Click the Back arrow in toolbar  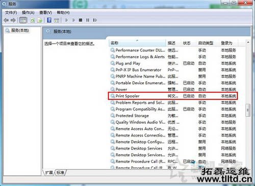tap(6, 20)
